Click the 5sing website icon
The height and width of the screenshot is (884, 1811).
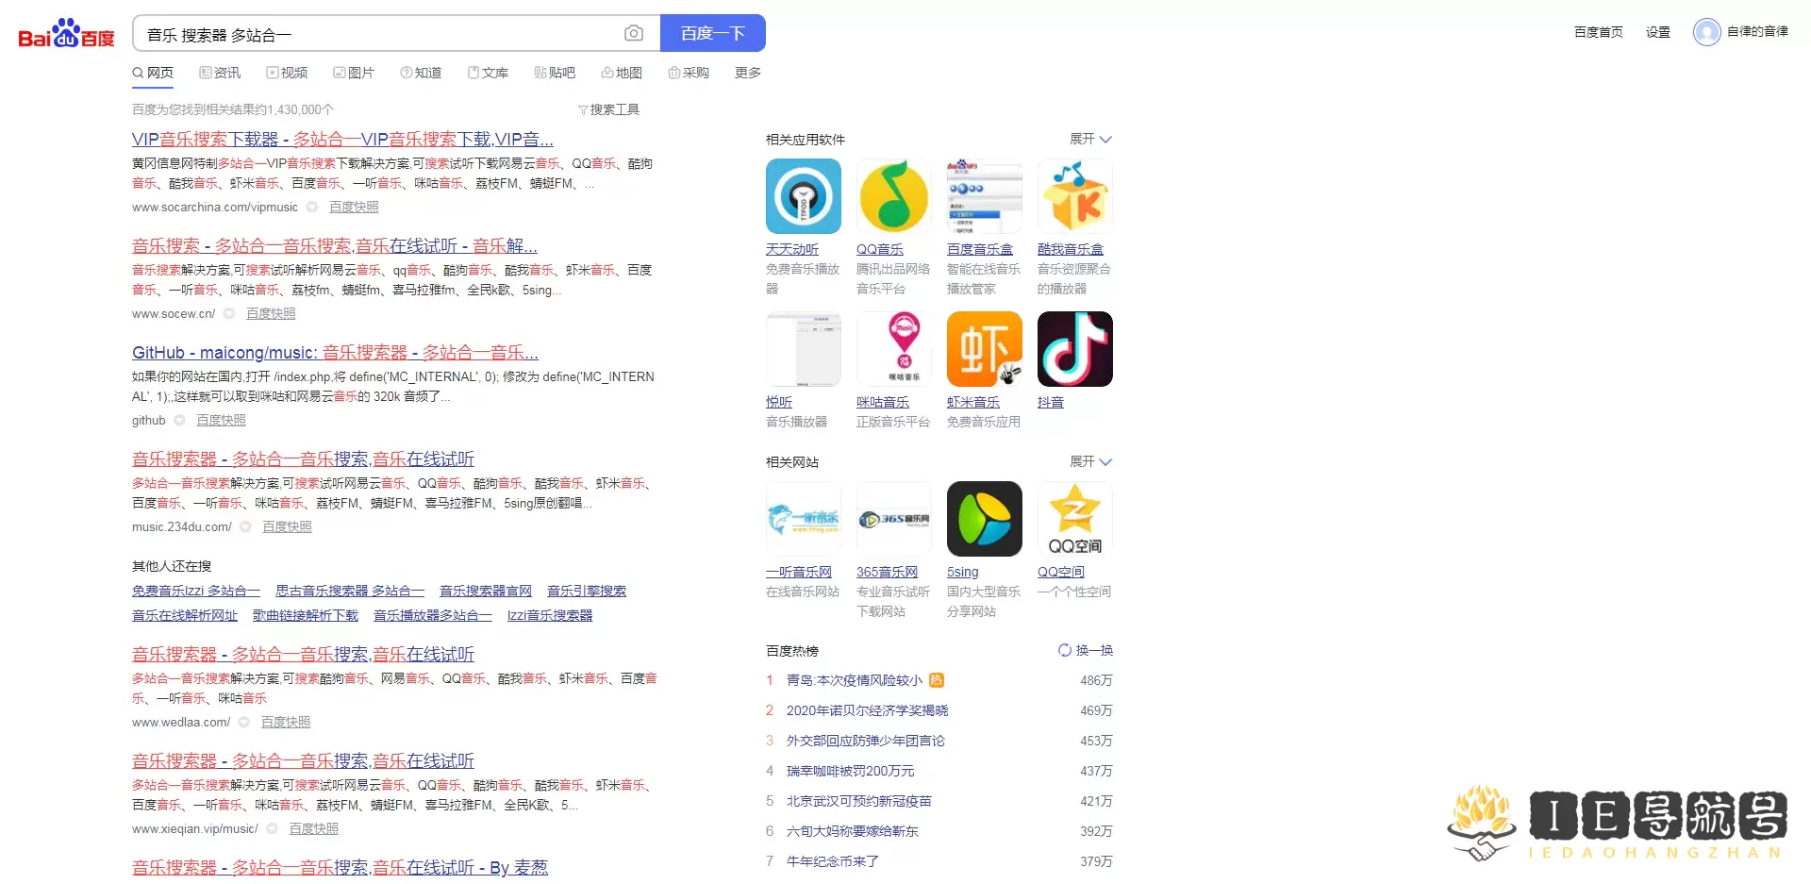(x=984, y=518)
